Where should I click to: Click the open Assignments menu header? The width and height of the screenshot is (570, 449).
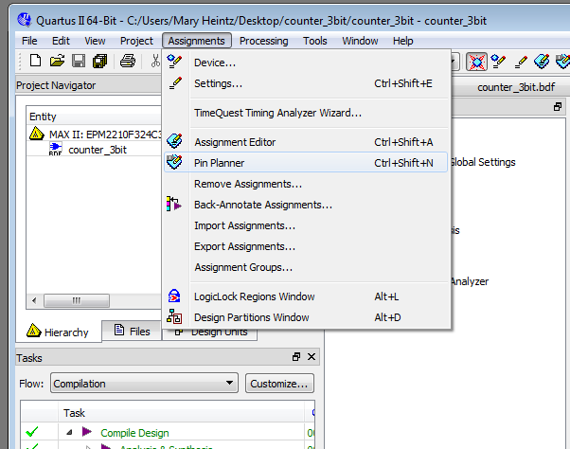click(196, 41)
